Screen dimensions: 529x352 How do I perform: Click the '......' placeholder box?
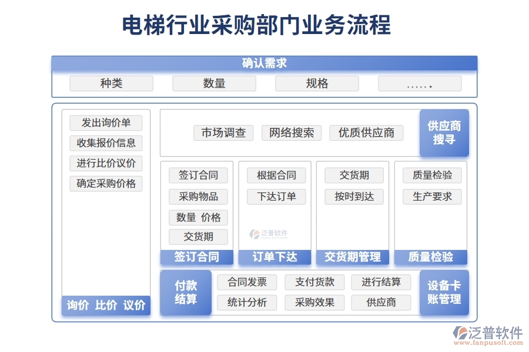pyautogui.click(x=419, y=83)
